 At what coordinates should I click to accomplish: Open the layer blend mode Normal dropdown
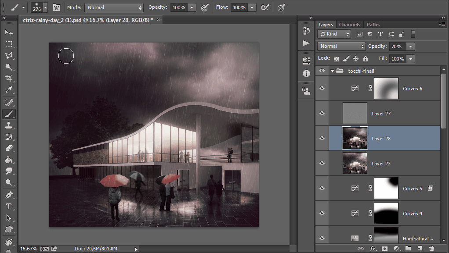tap(342, 46)
